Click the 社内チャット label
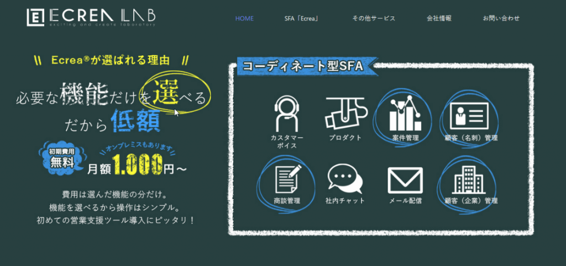This screenshot has height=266, width=566. (x=345, y=201)
